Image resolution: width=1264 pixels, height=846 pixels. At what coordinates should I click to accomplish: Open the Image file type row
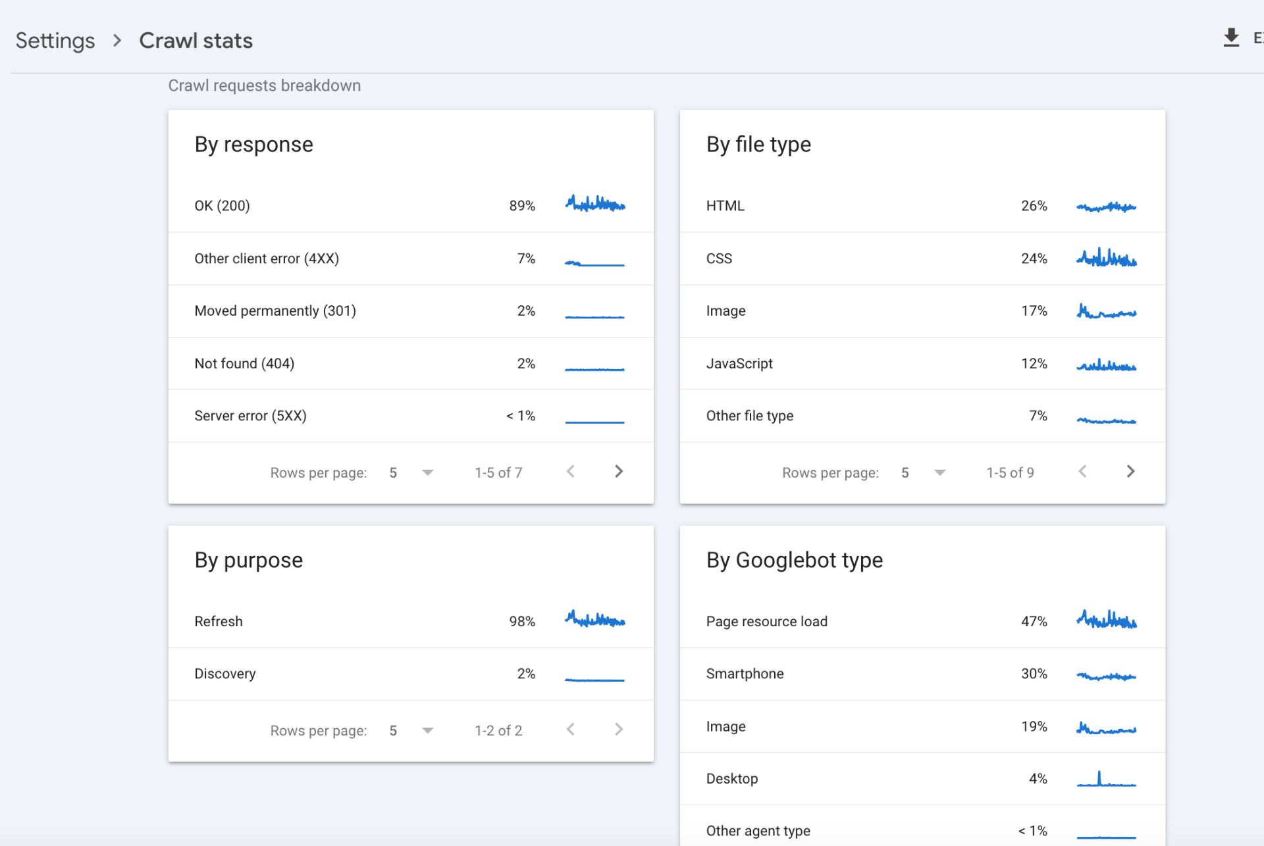coord(922,311)
